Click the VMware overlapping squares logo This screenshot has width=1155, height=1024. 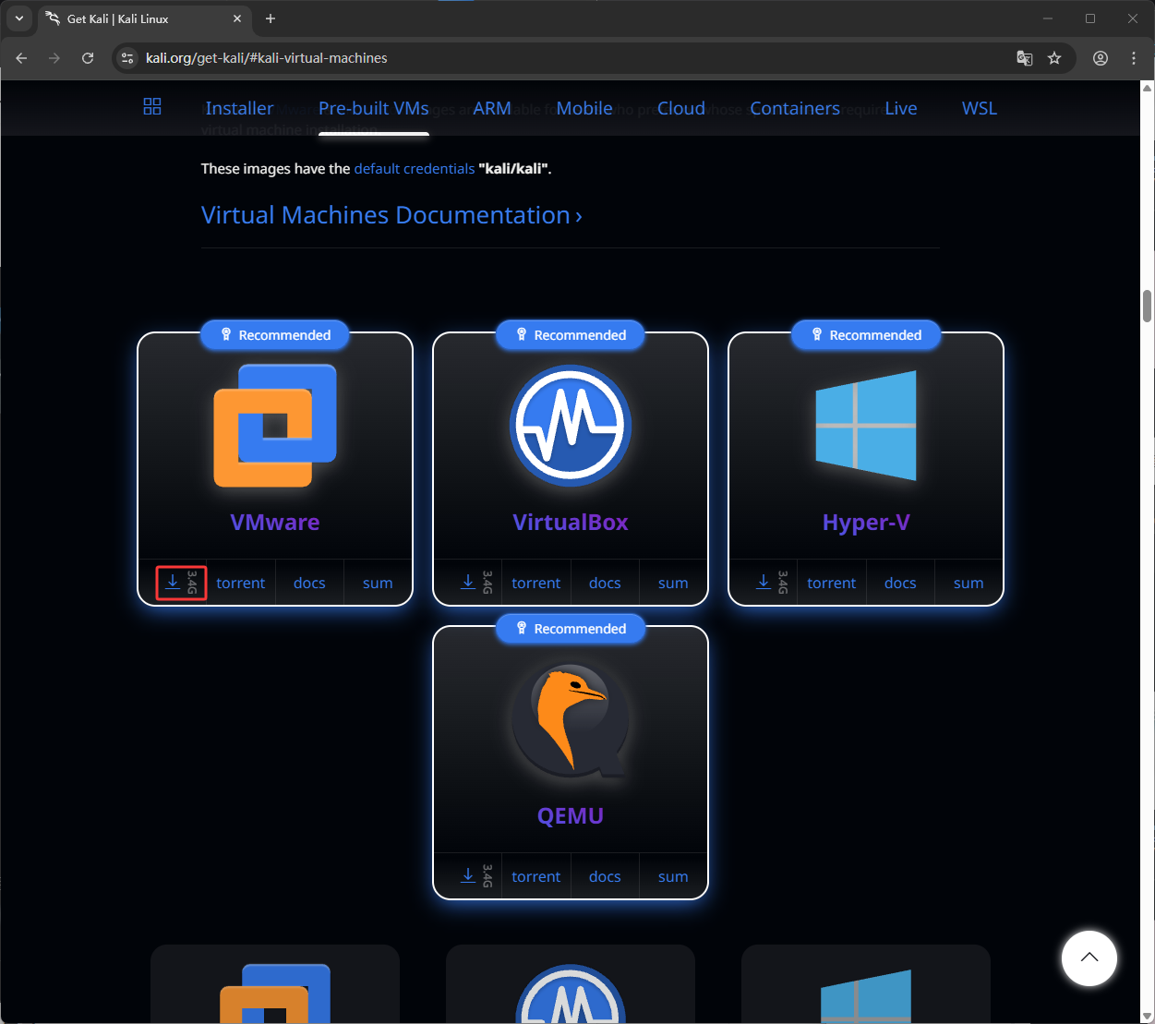[x=275, y=426]
